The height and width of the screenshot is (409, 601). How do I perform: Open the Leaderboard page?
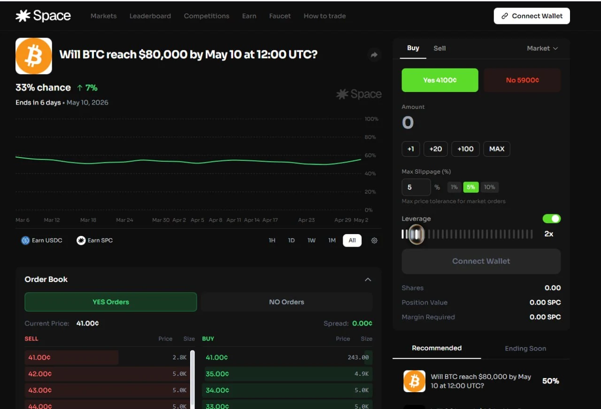point(150,16)
